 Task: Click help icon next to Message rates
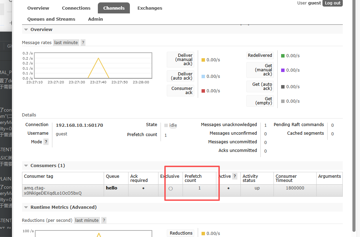pyautogui.click(x=83, y=43)
